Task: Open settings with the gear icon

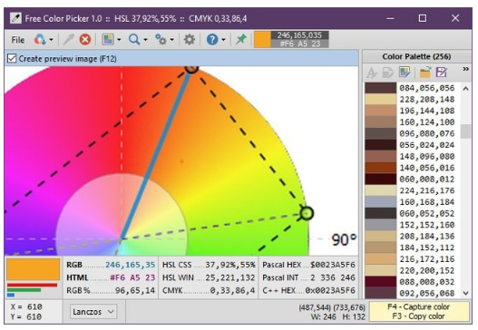Action: (190, 40)
